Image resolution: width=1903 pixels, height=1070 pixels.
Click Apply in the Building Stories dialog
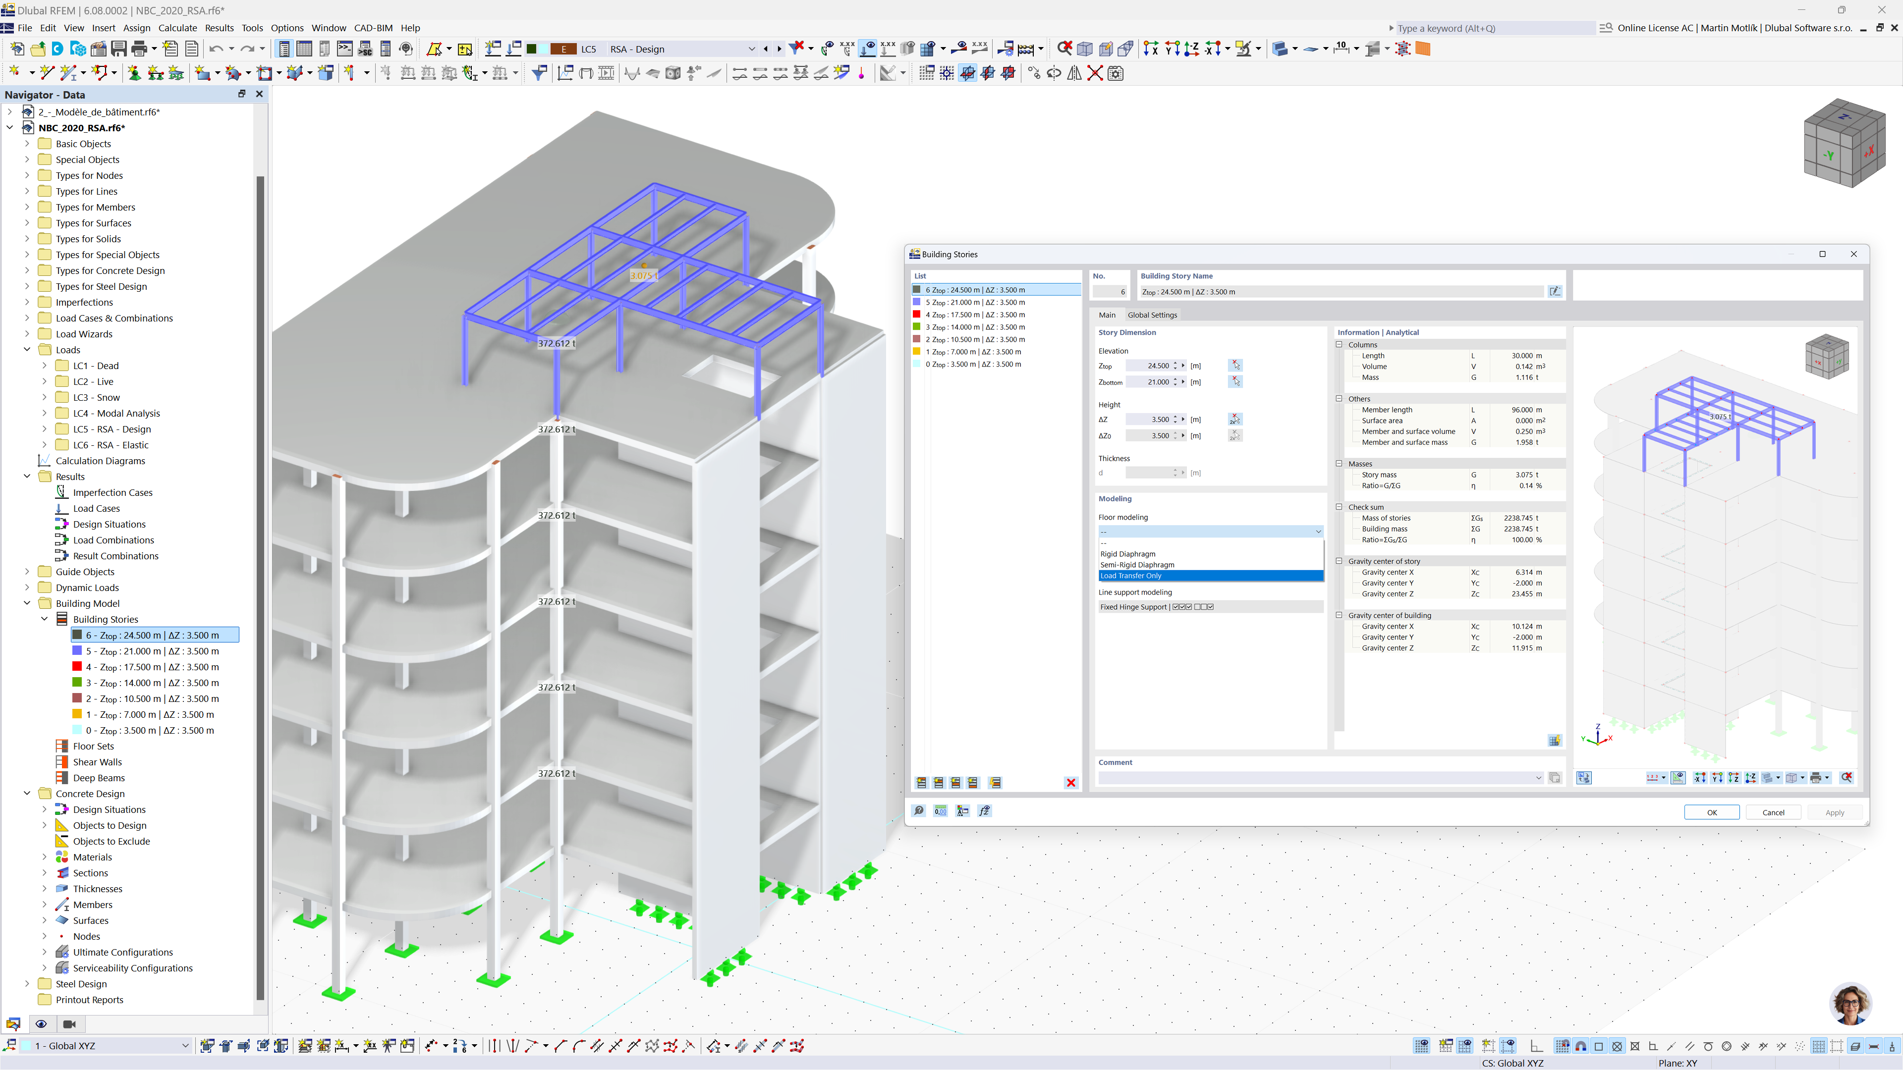click(1835, 811)
